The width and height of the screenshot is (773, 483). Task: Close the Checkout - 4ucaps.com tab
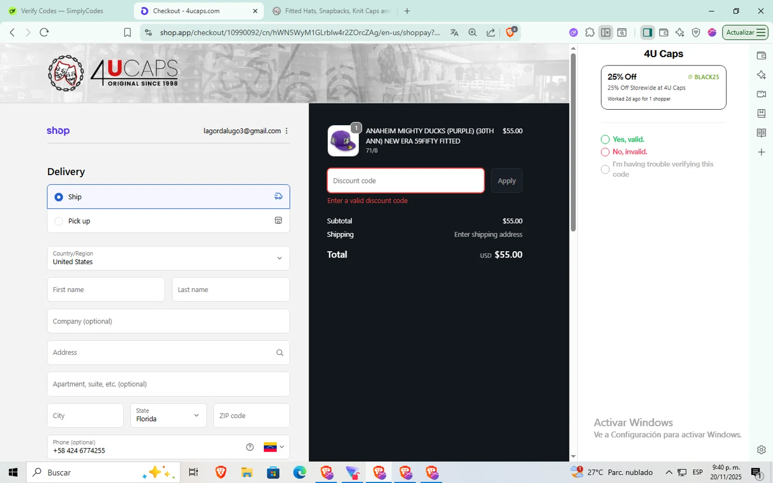(255, 11)
